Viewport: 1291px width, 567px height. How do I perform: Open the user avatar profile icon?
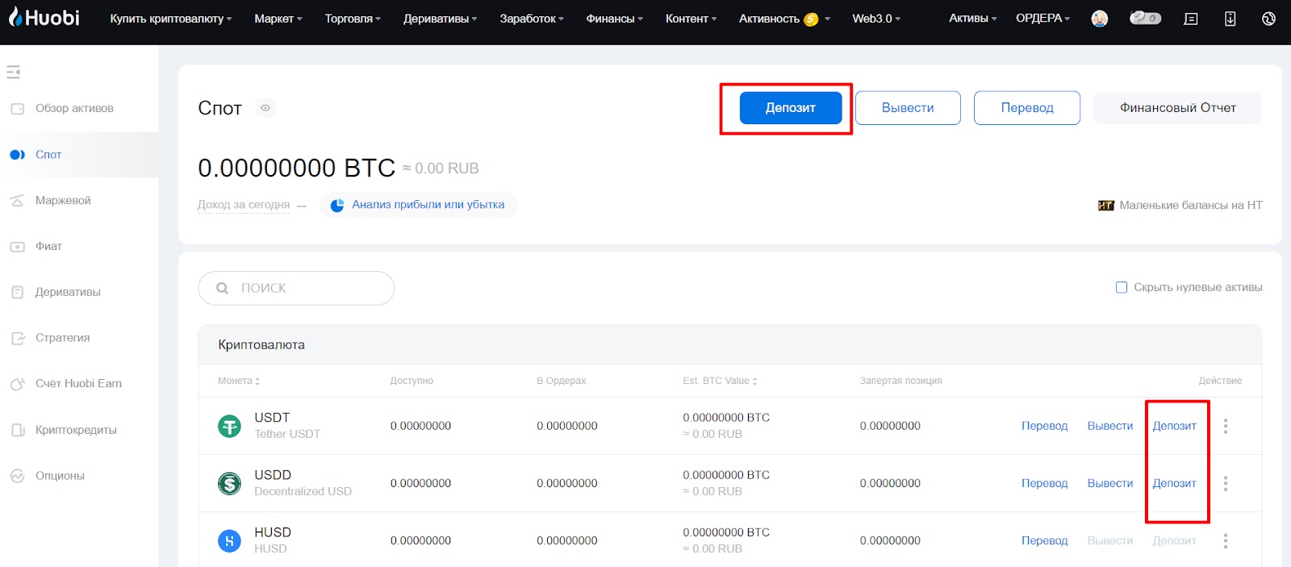click(x=1099, y=18)
